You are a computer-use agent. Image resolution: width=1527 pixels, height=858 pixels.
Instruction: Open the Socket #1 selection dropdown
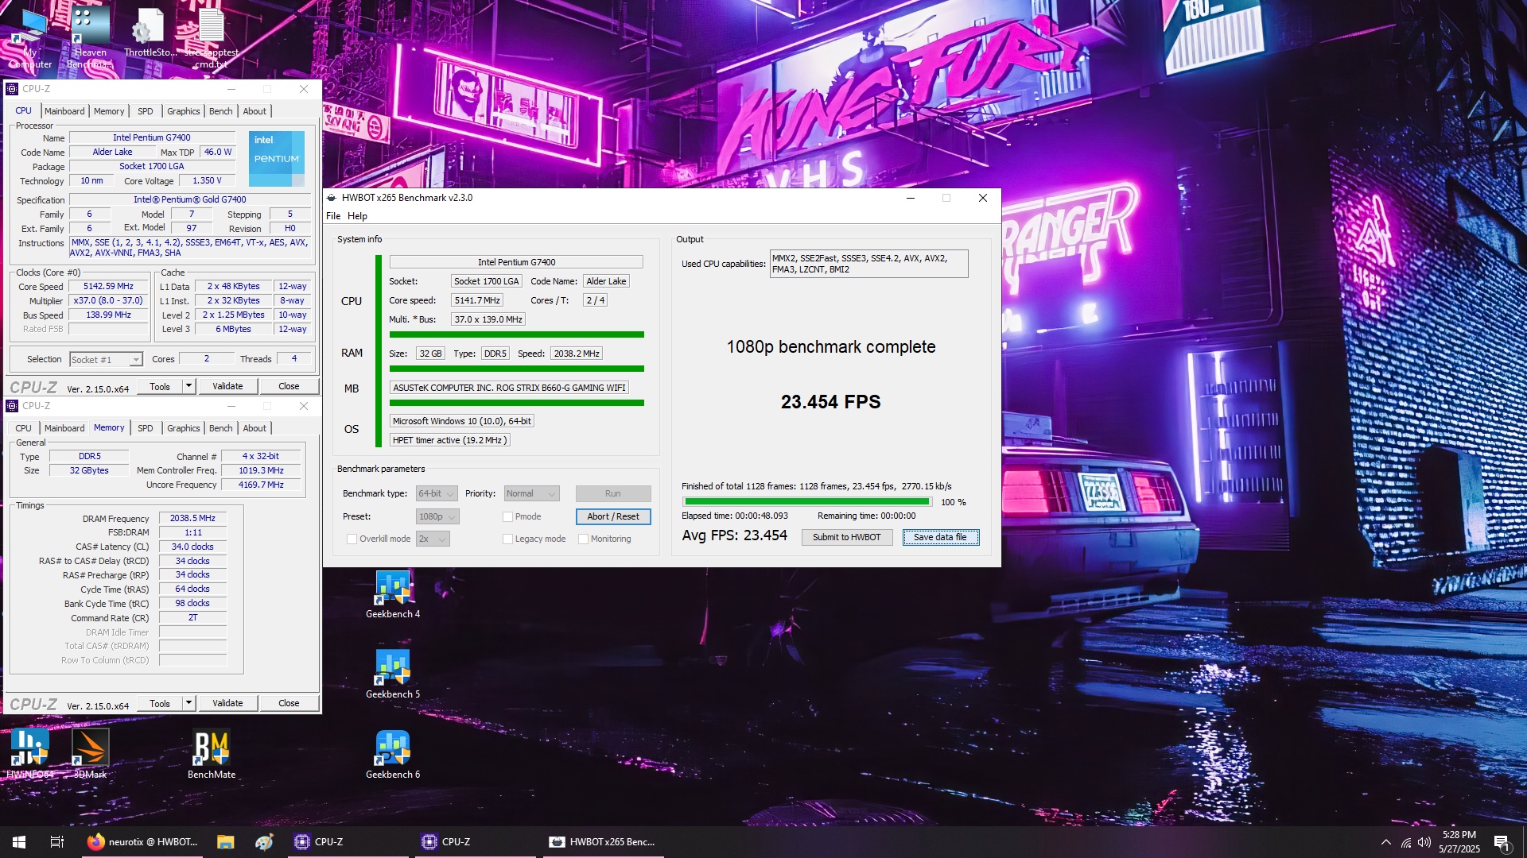point(107,360)
